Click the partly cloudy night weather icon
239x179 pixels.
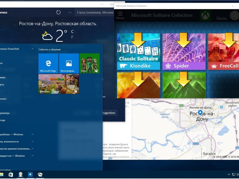pyautogui.click(x=47, y=36)
